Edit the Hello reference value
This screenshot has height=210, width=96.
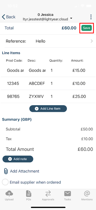click(x=40, y=41)
